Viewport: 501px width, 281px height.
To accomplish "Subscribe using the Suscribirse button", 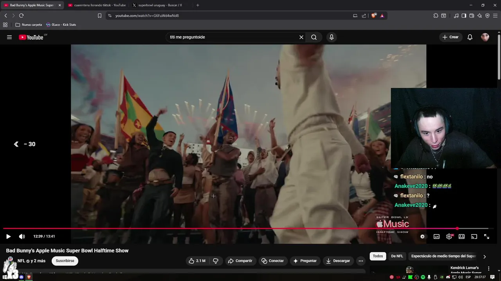I will pyautogui.click(x=65, y=261).
